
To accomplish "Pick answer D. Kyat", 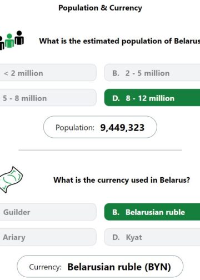I will coord(152,237).
